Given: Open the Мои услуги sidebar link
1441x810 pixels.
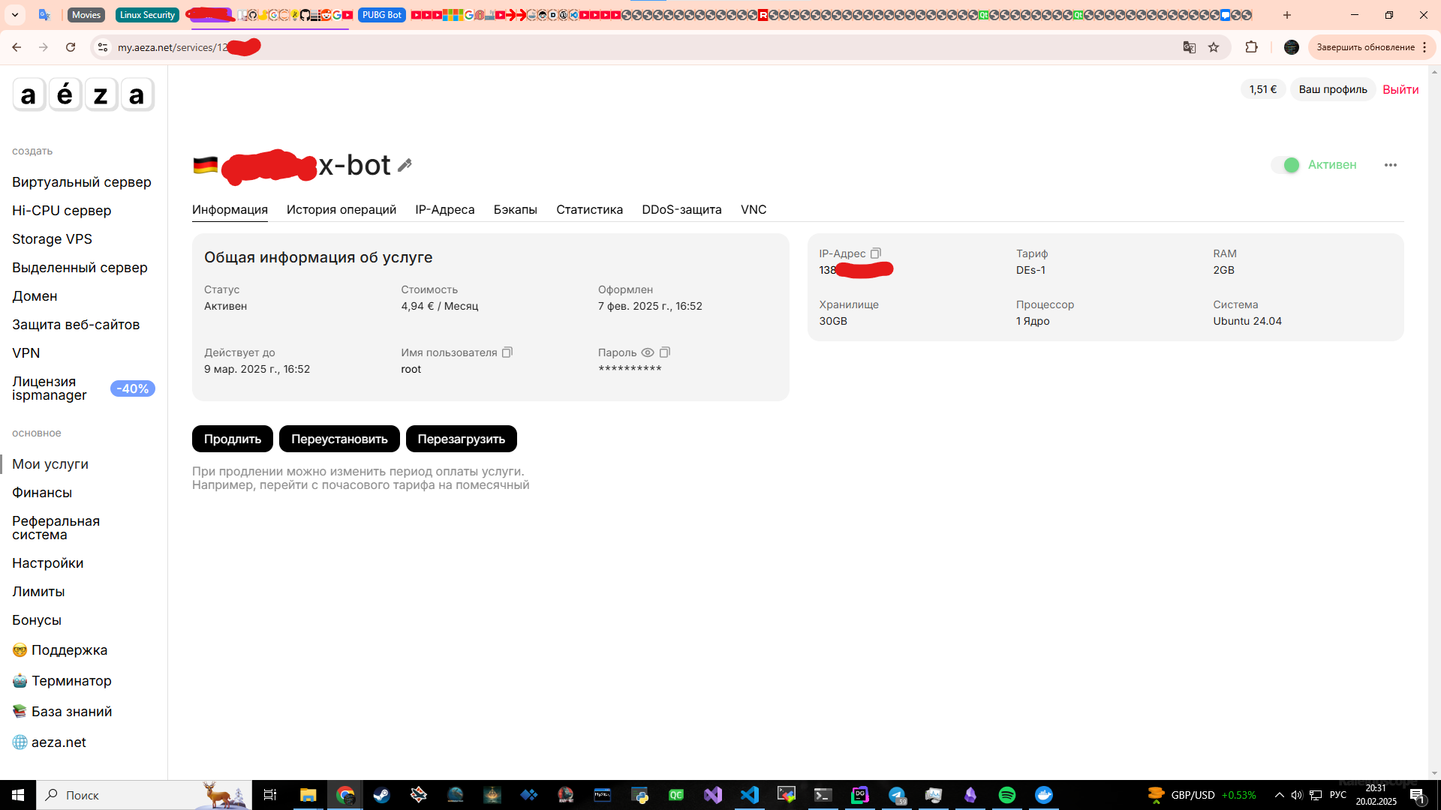Looking at the screenshot, I should [x=50, y=464].
